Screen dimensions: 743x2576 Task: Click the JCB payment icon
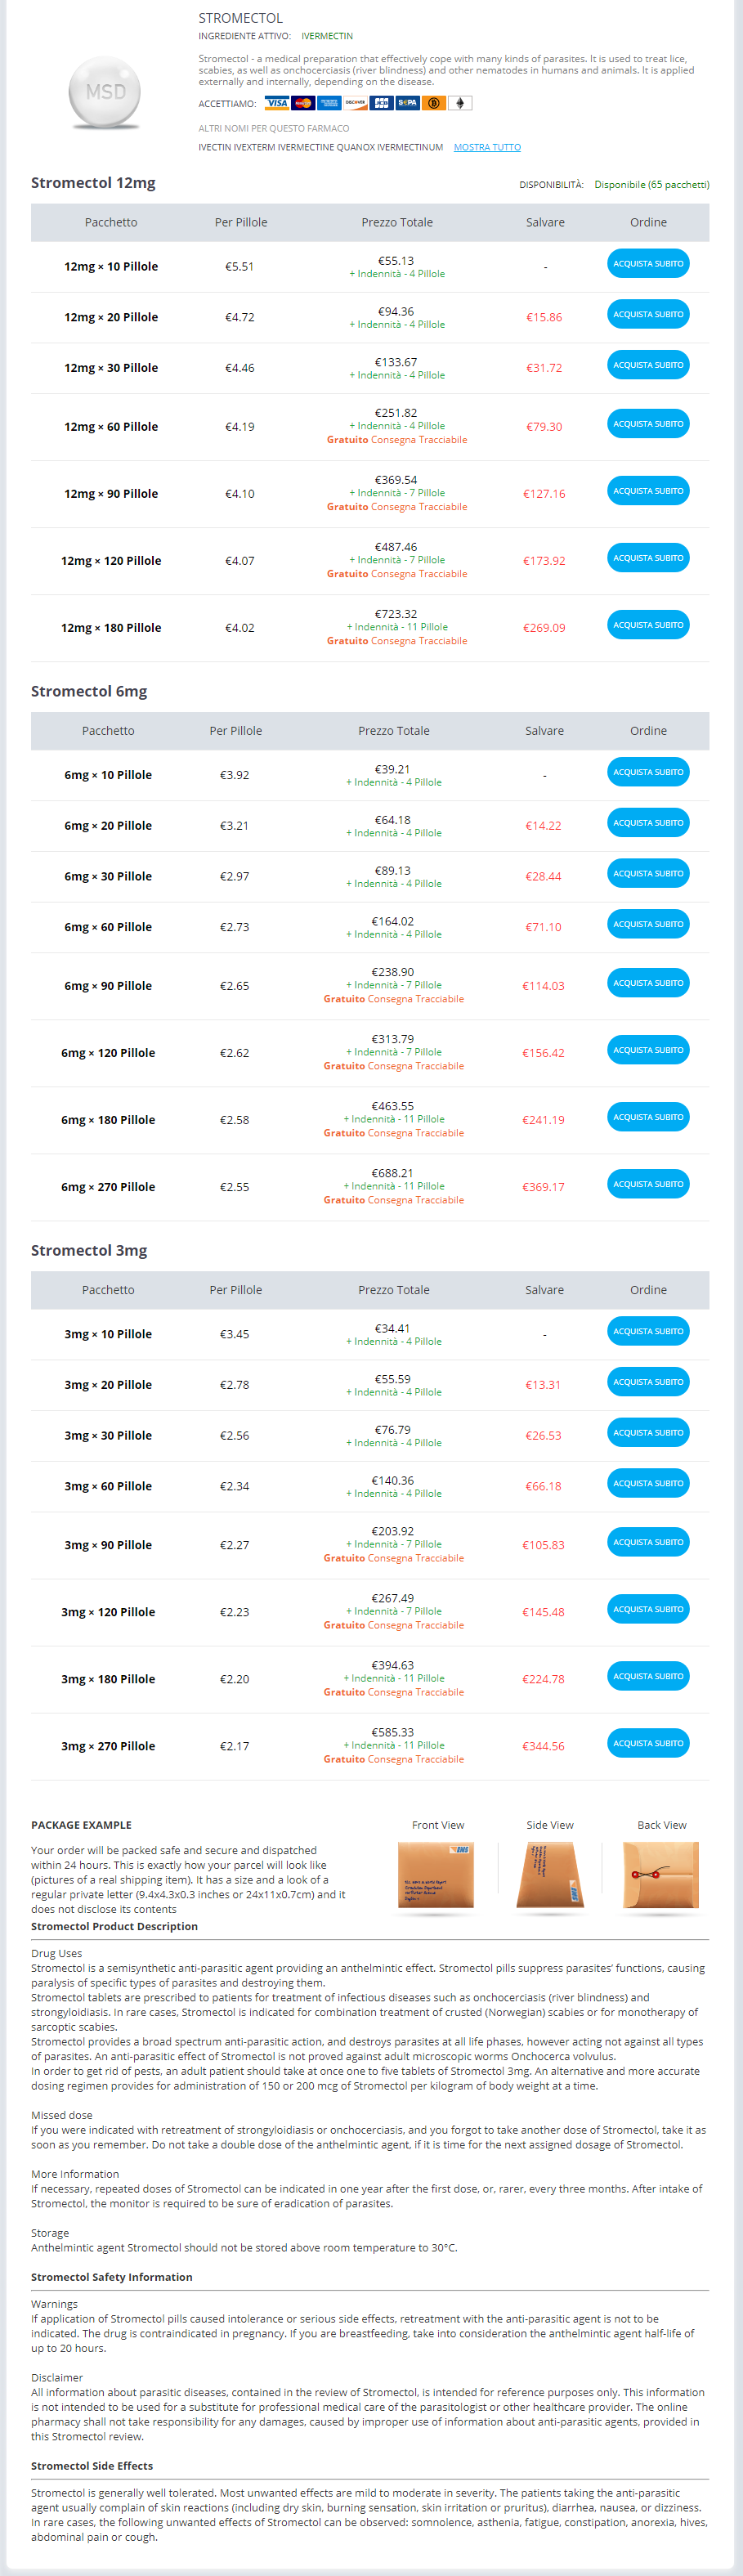click(382, 103)
